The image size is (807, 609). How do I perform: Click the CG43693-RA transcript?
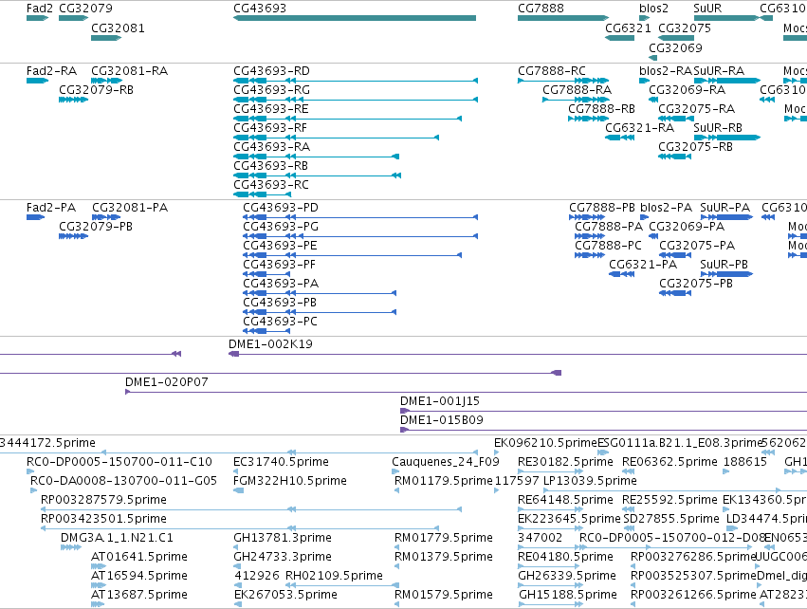coord(316,157)
